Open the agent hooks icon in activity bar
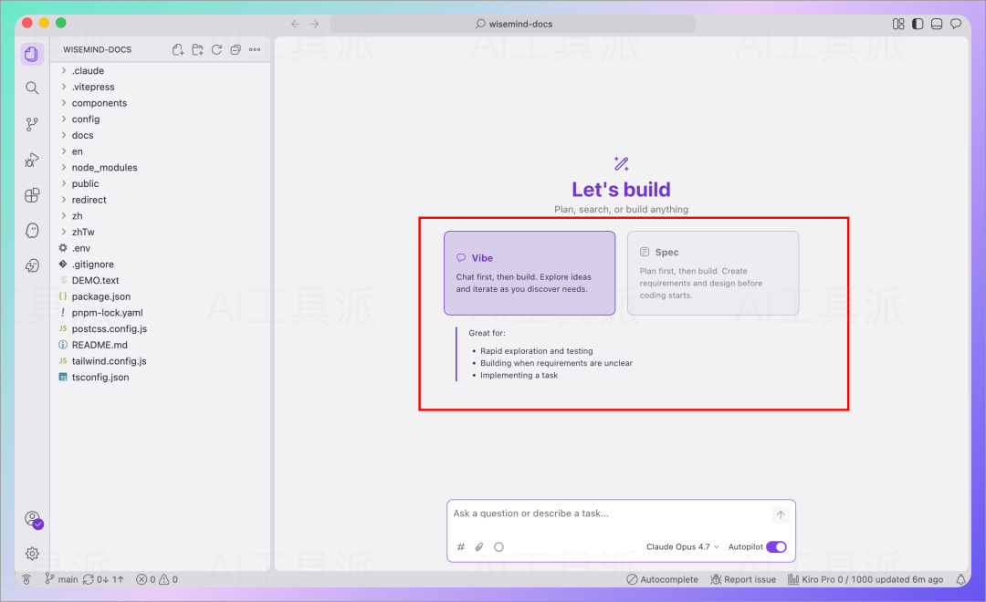This screenshot has height=602, width=986. (x=32, y=265)
